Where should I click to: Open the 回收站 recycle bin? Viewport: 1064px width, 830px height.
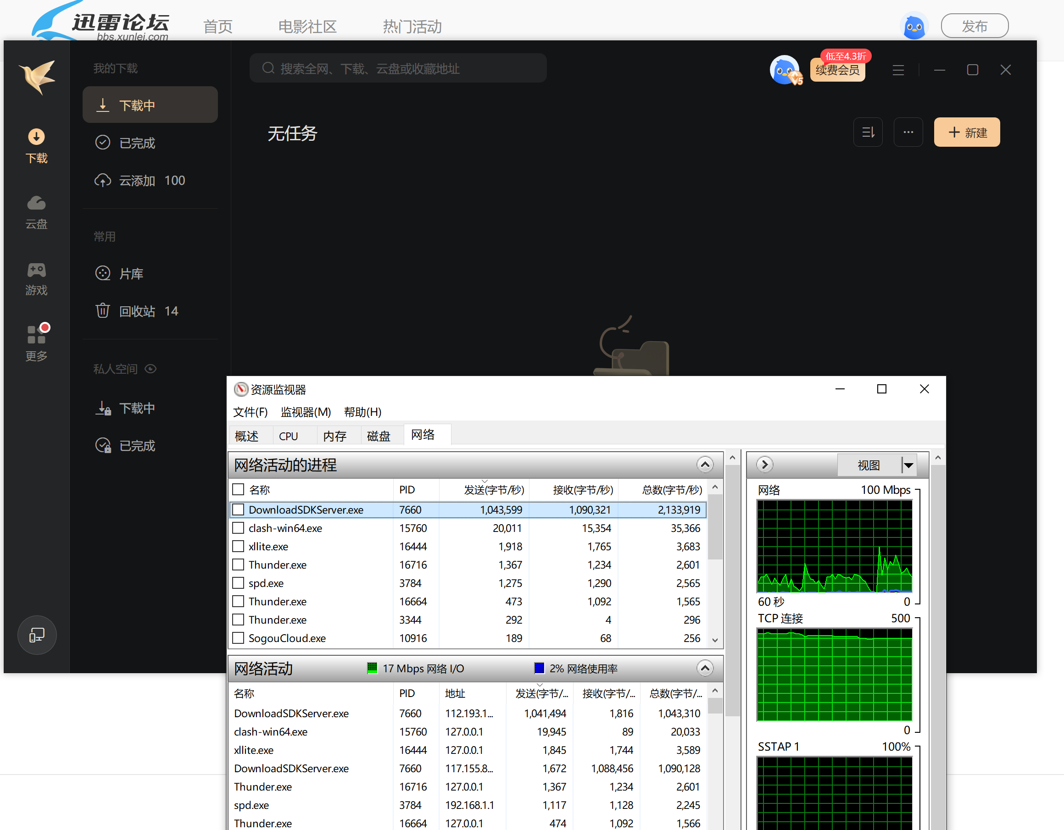[137, 311]
